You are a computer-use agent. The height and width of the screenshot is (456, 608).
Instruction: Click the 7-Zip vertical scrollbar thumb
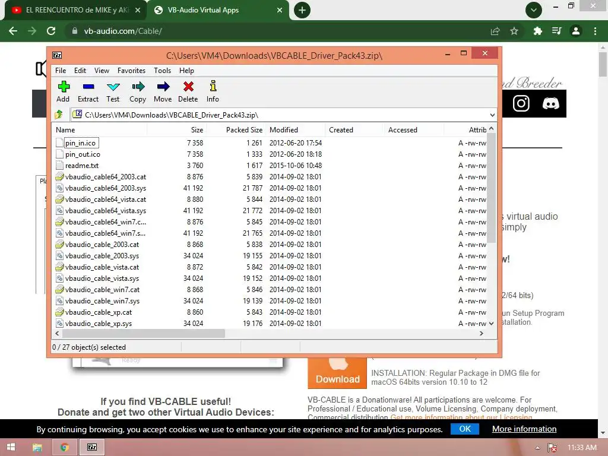(491, 188)
